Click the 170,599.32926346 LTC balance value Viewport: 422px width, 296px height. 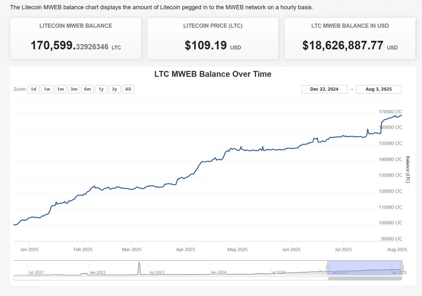[x=76, y=45]
